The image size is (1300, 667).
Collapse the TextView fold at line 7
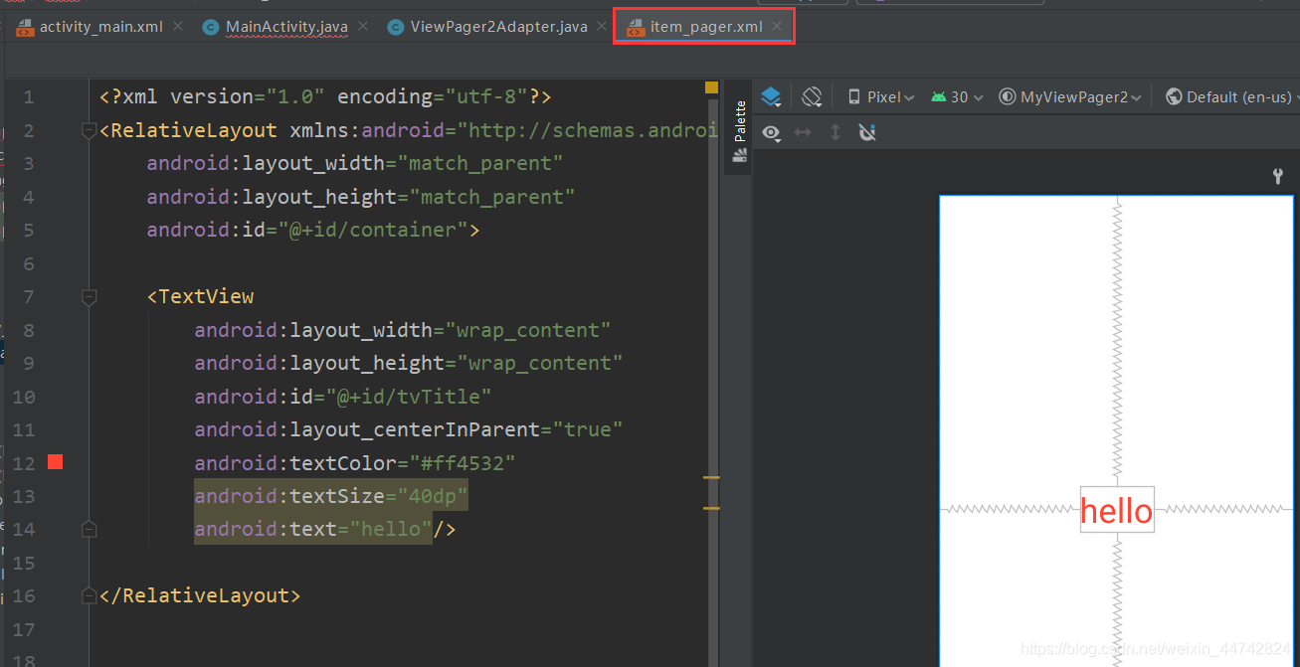89,296
